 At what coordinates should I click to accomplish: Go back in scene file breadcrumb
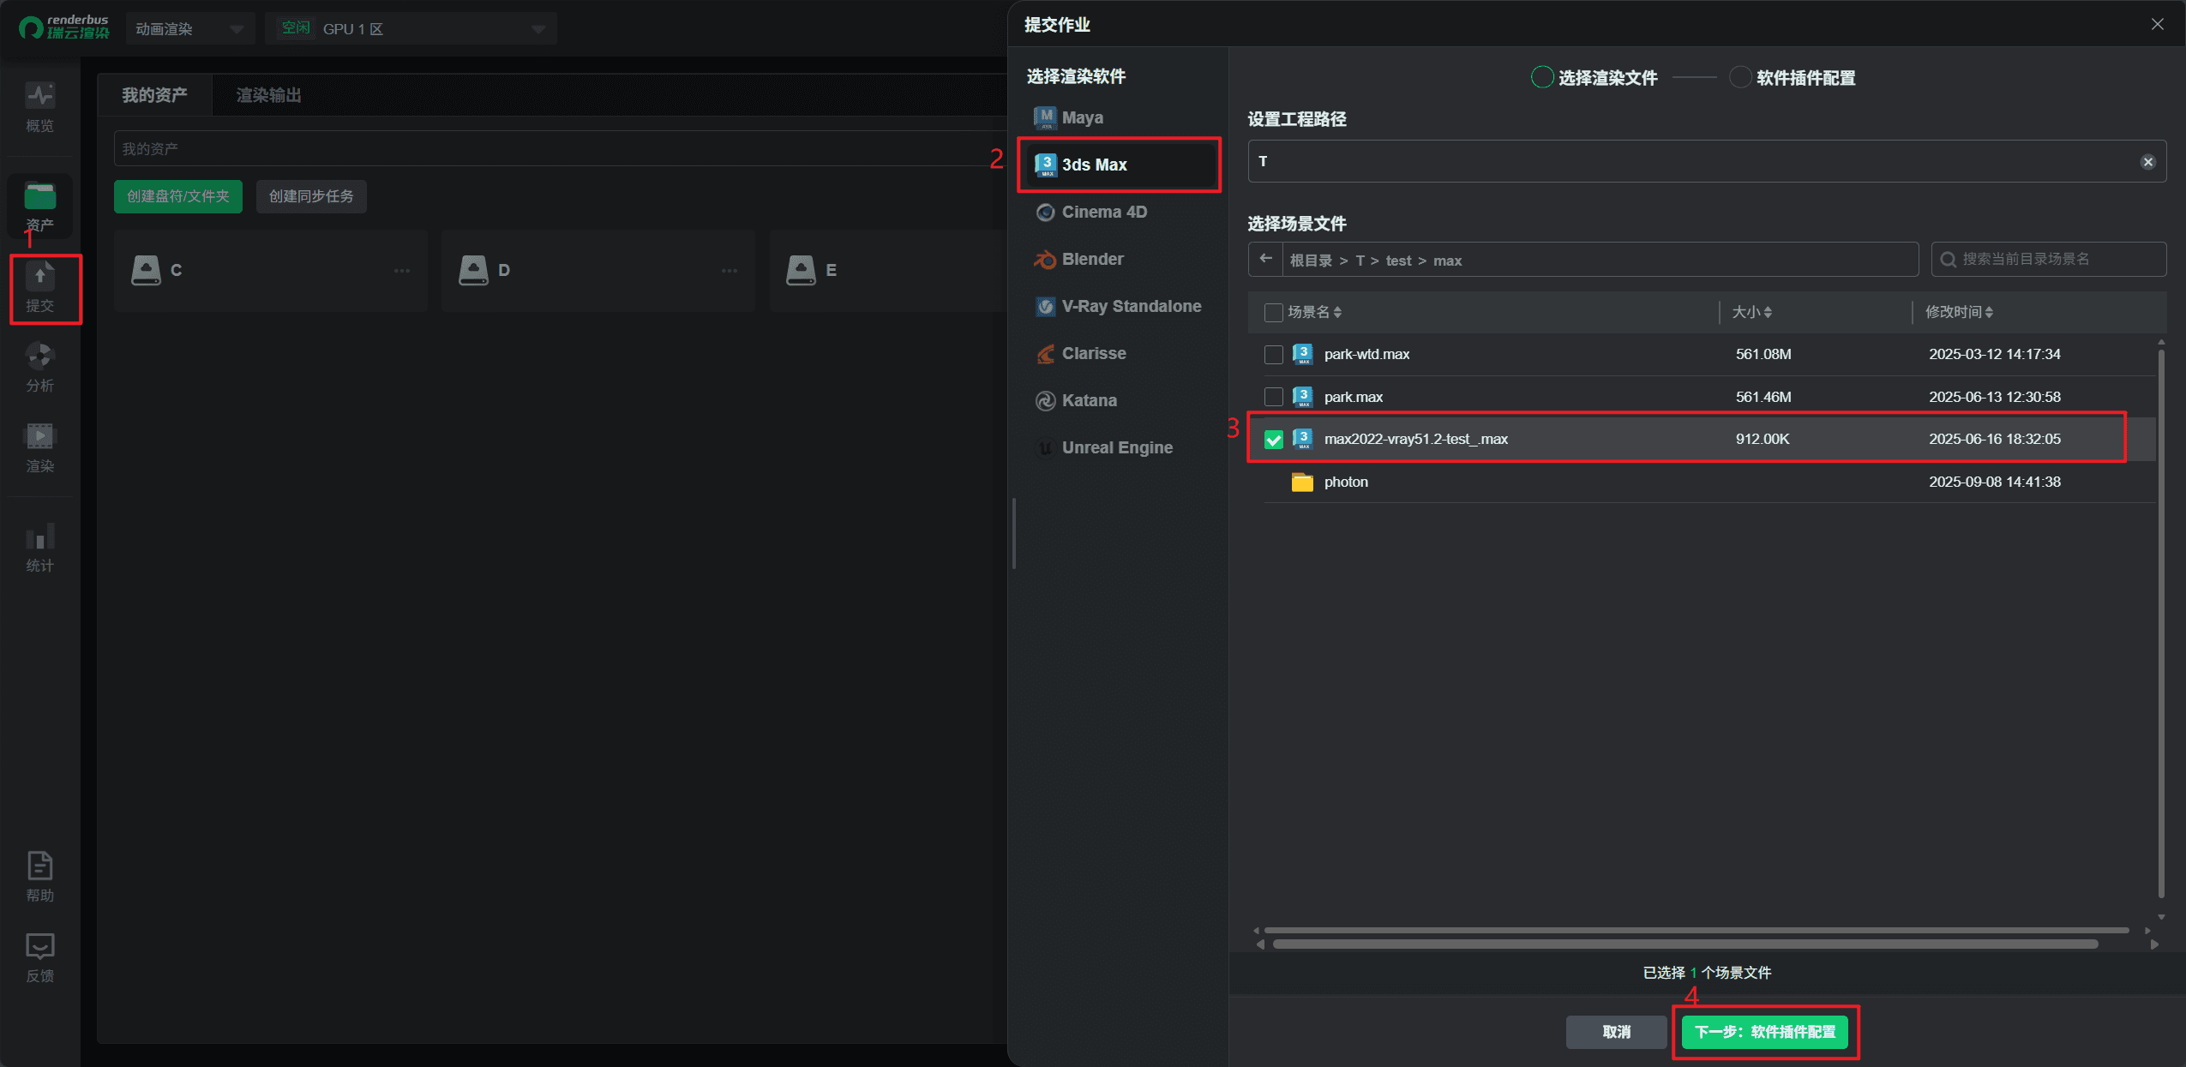click(1265, 259)
